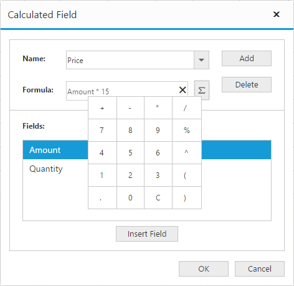Click the Cancel button
Screen dimensions: 294x286
(x=260, y=269)
